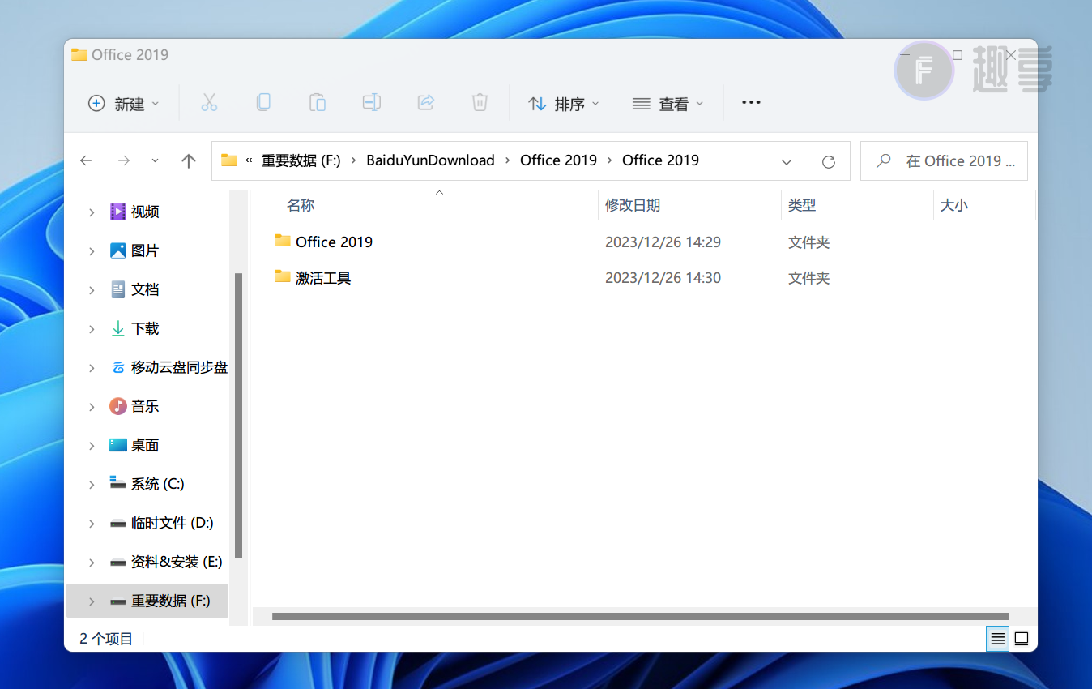The height and width of the screenshot is (689, 1092).
Task: Click BaiduYunDownload in address breadcrumb
Action: click(430, 160)
